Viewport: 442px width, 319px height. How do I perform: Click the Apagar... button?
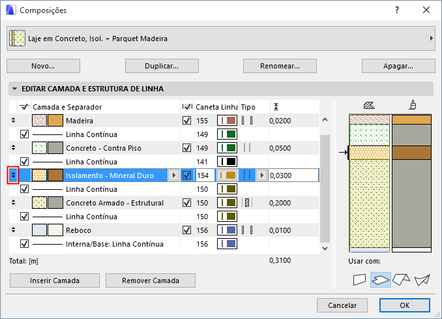pos(398,66)
